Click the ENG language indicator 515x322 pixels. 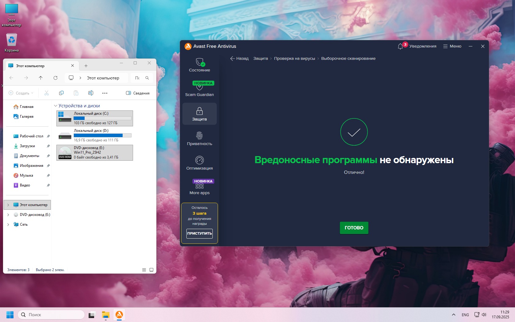[x=465, y=315]
